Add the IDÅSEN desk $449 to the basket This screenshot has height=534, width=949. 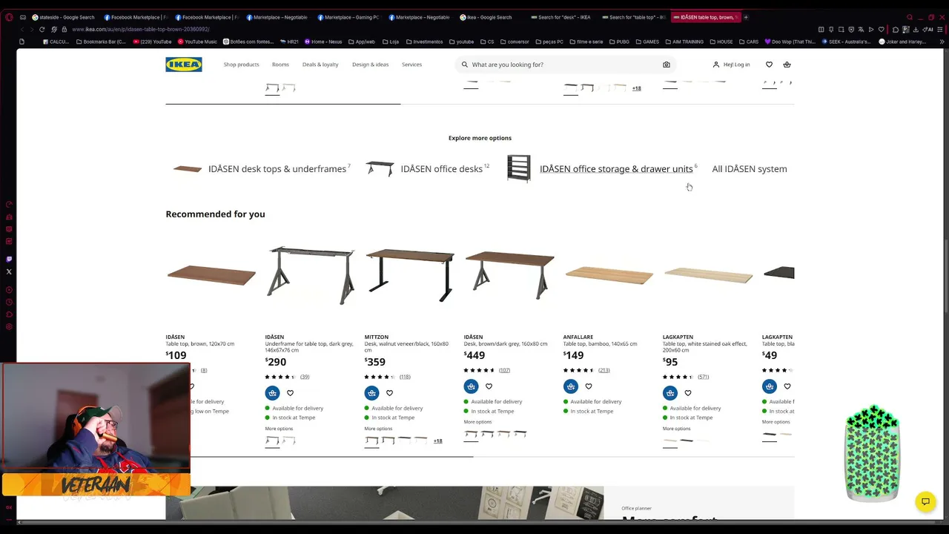coord(472,386)
